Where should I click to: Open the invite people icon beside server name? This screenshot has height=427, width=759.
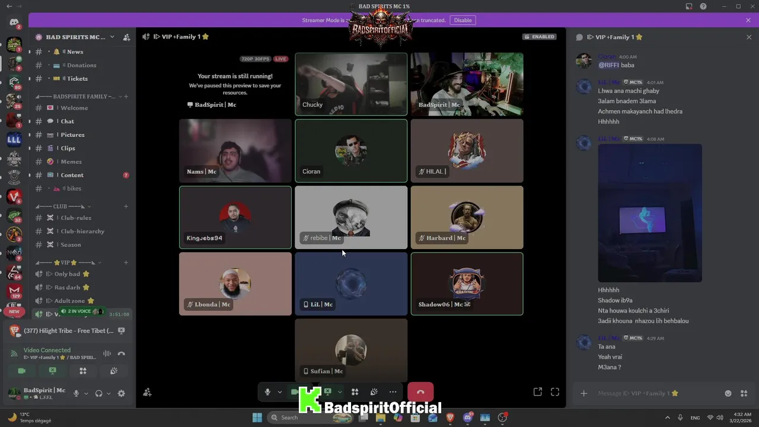tap(126, 37)
